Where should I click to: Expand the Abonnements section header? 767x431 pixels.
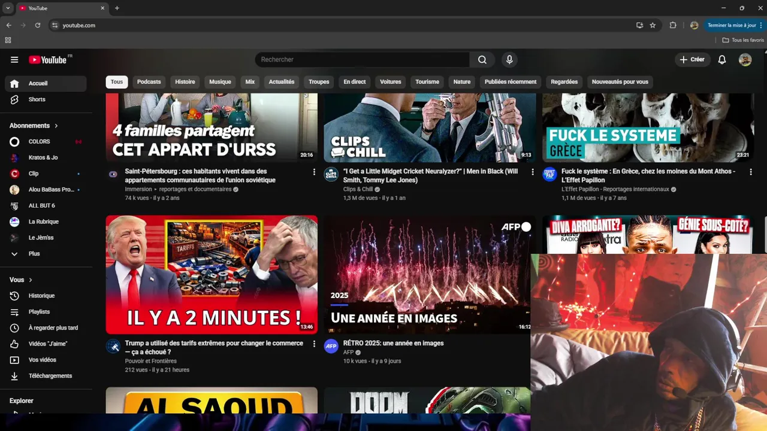click(34, 126)
